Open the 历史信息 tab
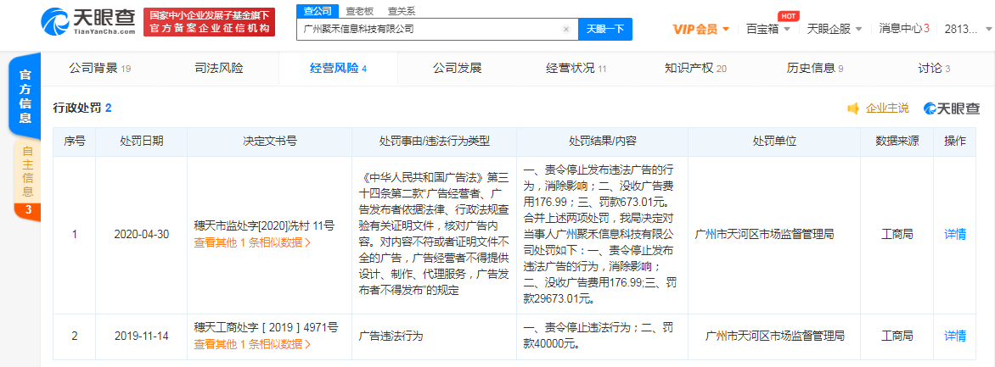Screen dimensions: 995x367 815,69
